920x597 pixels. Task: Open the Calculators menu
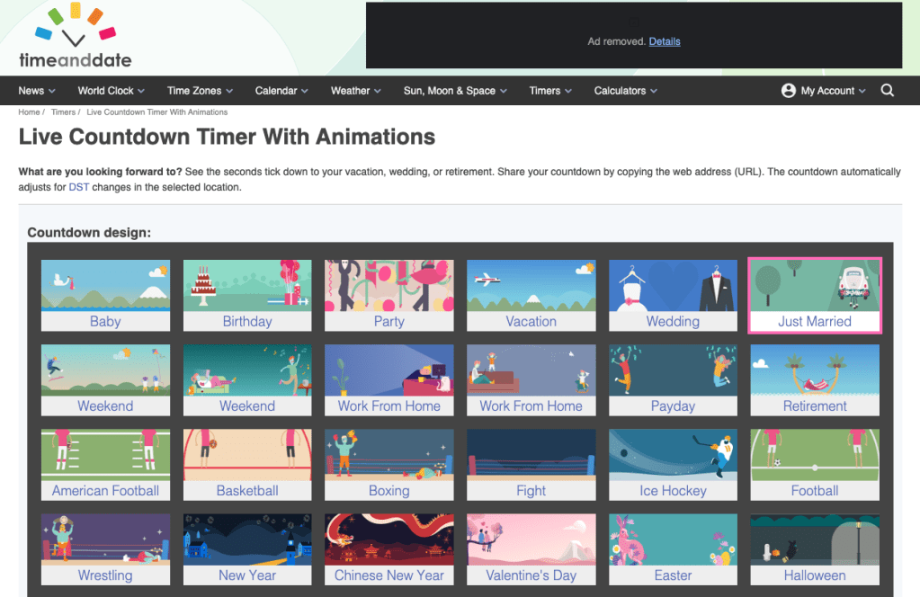pyautogui.click(x=625, y=91)
